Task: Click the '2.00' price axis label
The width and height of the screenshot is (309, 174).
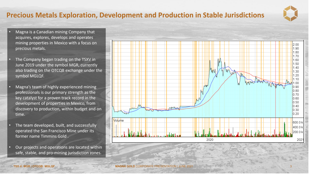Action: point(296,45)
